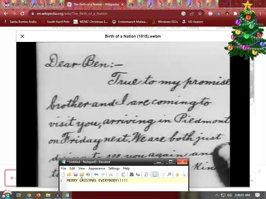Click the Cut scissors icon in Notepad3

[111, 174]
